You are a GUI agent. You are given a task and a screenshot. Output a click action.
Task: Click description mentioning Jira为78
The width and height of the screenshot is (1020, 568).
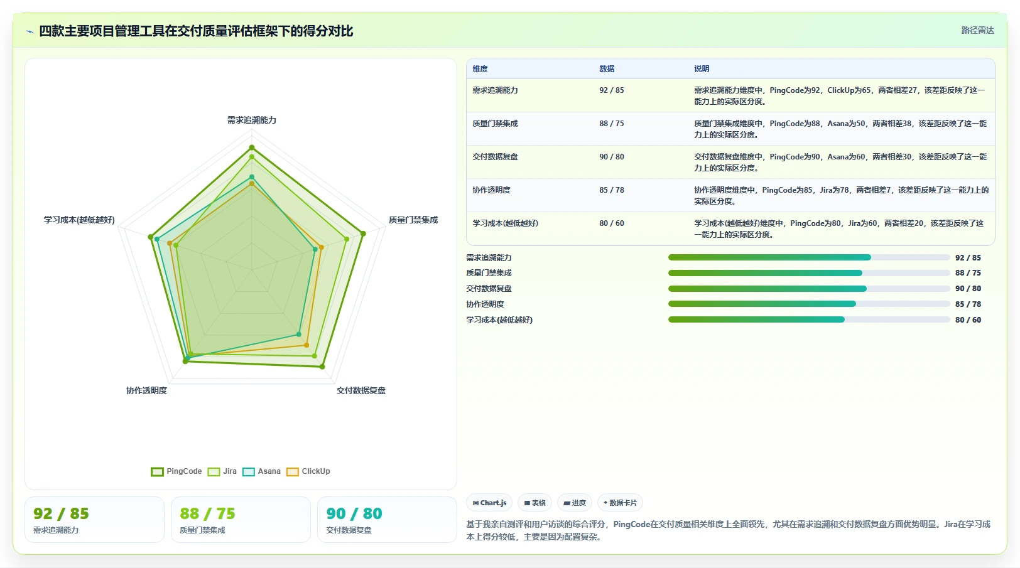841,196
